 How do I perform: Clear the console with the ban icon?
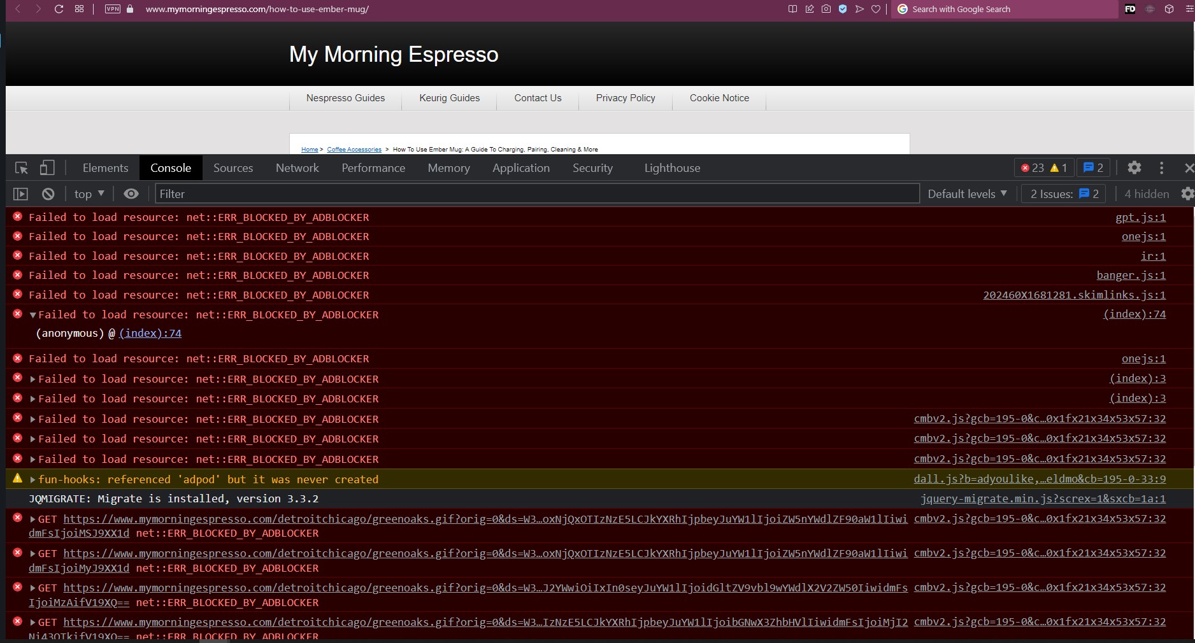pyautogui.click(x=48, y=194)
